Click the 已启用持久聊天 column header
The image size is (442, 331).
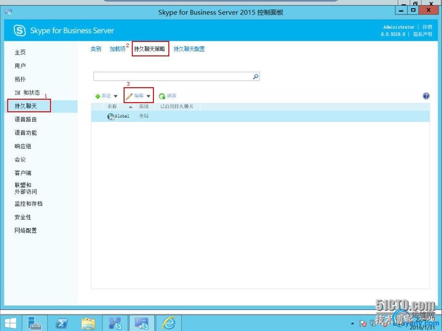(177, 106)
